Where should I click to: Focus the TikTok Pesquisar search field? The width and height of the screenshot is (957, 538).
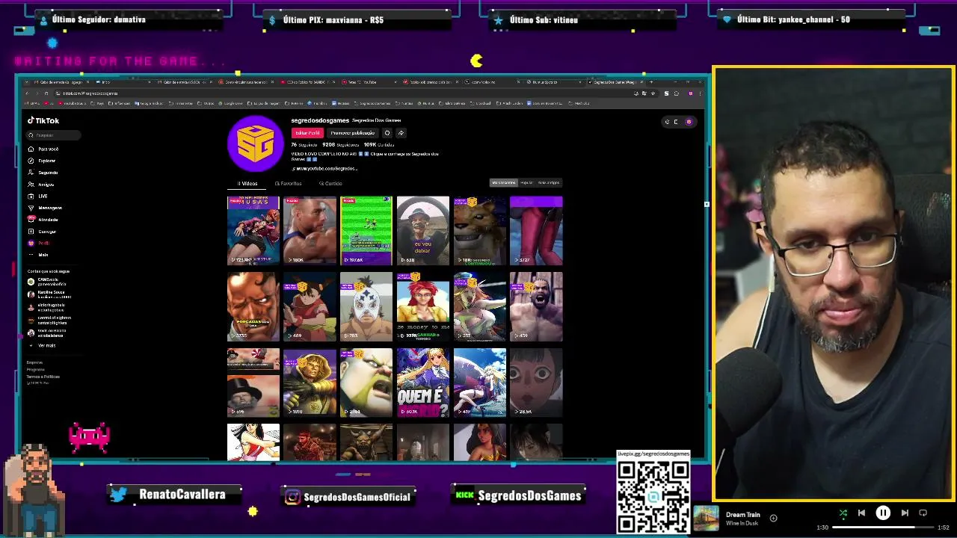pos(54,135)
